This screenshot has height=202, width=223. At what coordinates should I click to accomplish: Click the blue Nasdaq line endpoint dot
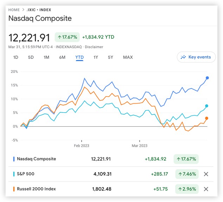(x=207, y=78)
